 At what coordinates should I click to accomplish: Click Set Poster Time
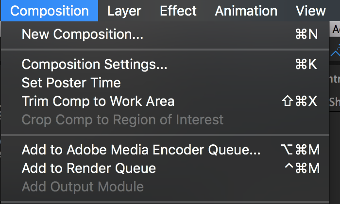(x=71, y=83)
